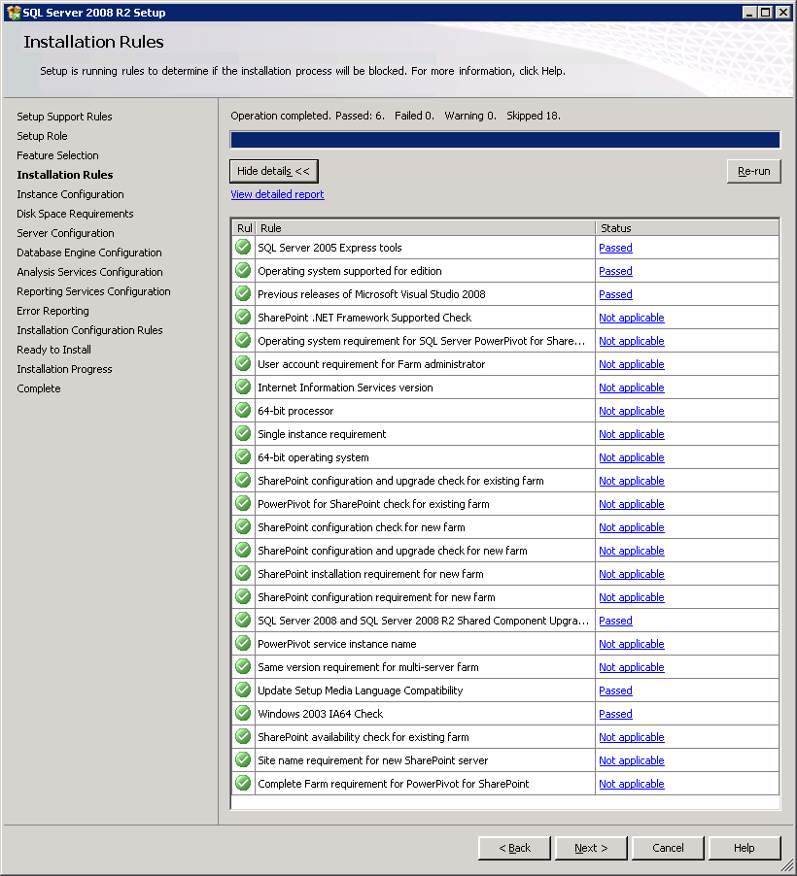Select Installation Progress in the sidebar
The image size is (797, 876).
64,369
